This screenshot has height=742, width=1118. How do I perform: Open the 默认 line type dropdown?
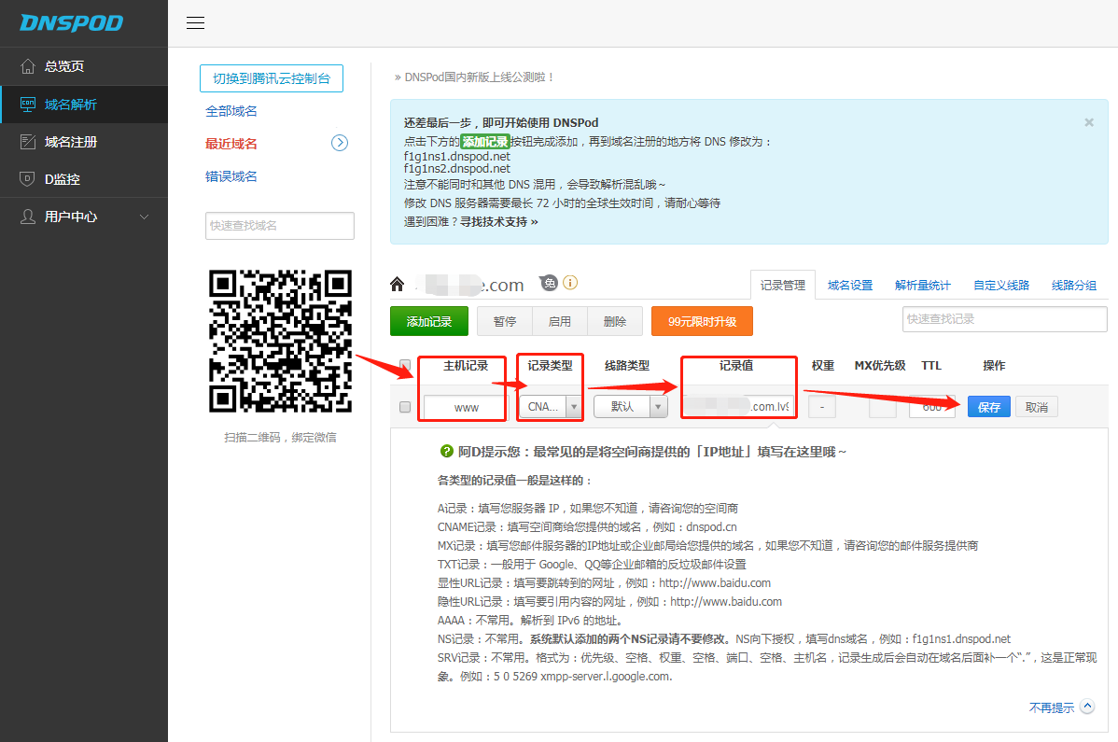coord(659,407)
